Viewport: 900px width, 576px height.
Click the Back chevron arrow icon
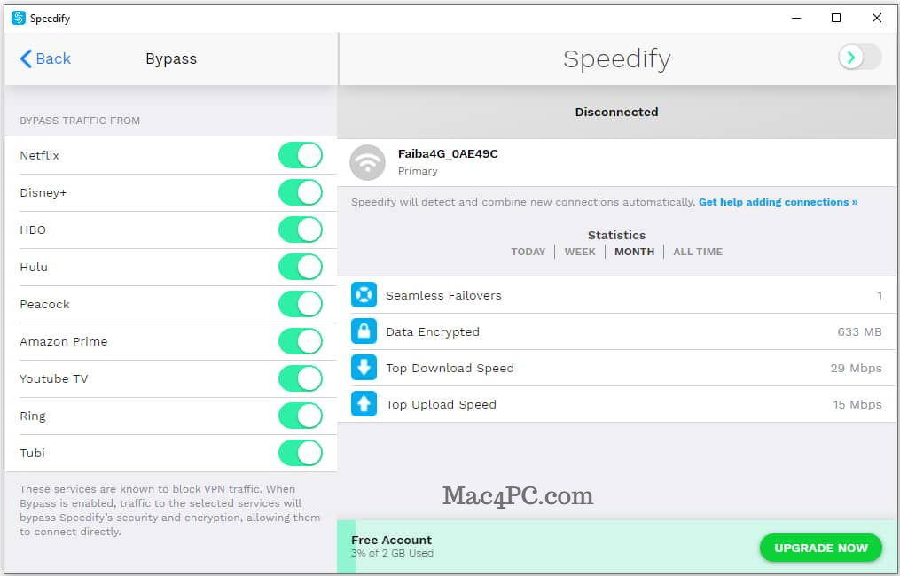(26, 58)
